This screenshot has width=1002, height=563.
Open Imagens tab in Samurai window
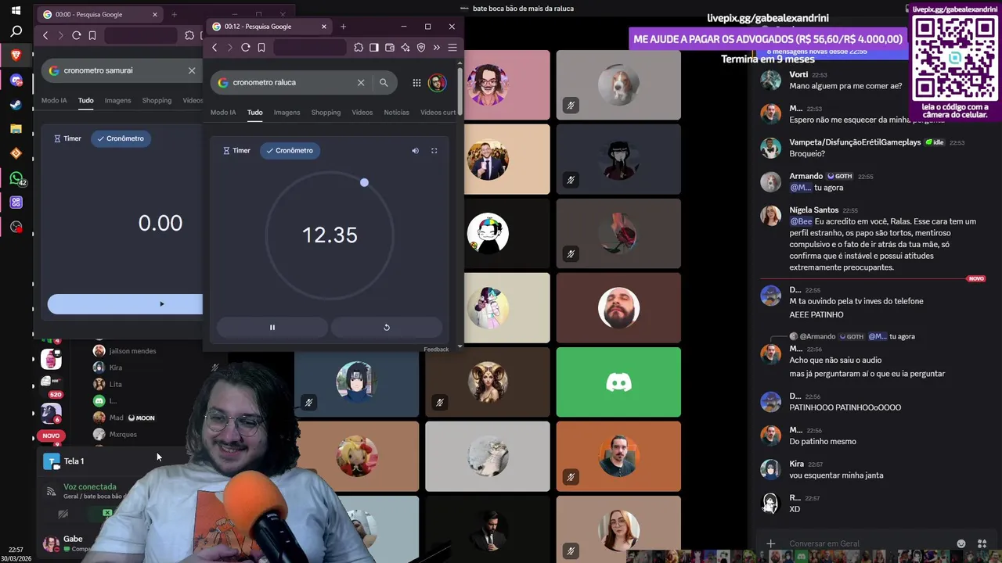pos(117,101)
